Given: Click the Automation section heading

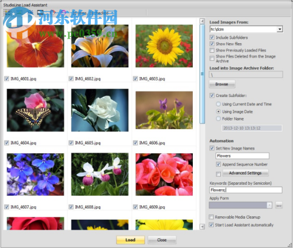Looking at the screenshot, I should 222,141.
